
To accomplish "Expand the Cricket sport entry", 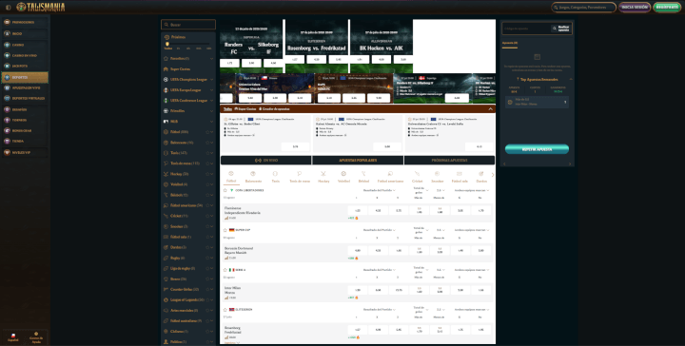I will (x=212, y=216).
